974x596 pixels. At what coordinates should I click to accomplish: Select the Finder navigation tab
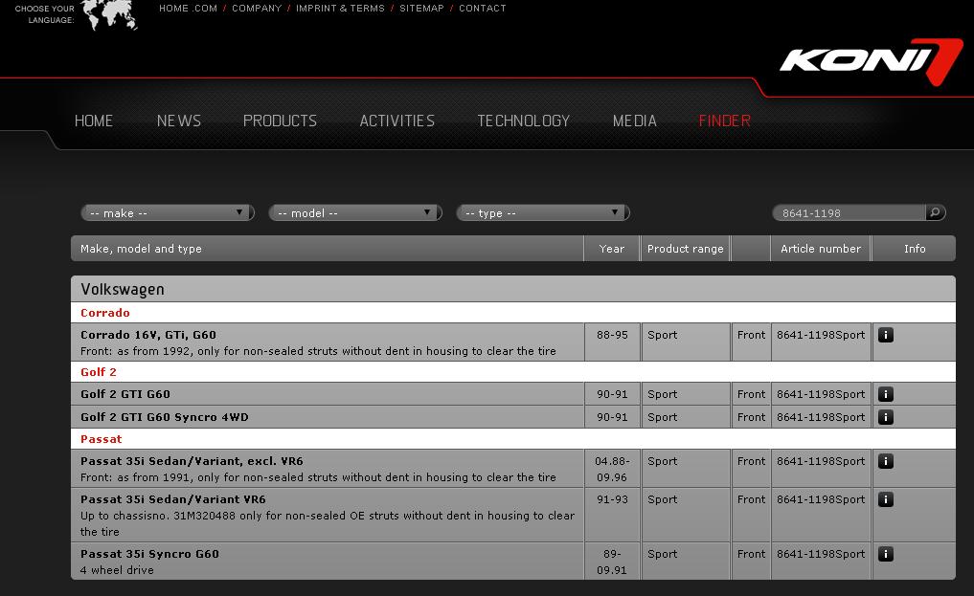tap(724, 121)
